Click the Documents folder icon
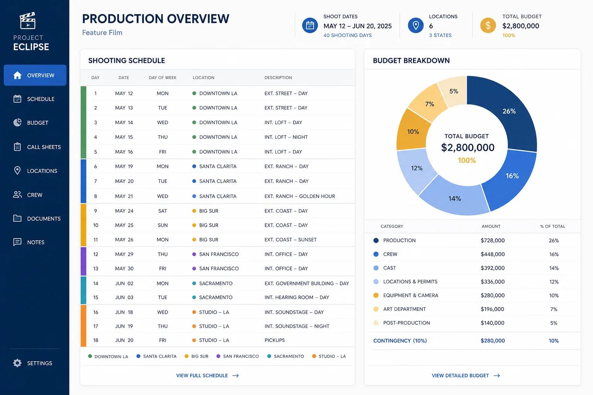 click(x=17, y=218)
